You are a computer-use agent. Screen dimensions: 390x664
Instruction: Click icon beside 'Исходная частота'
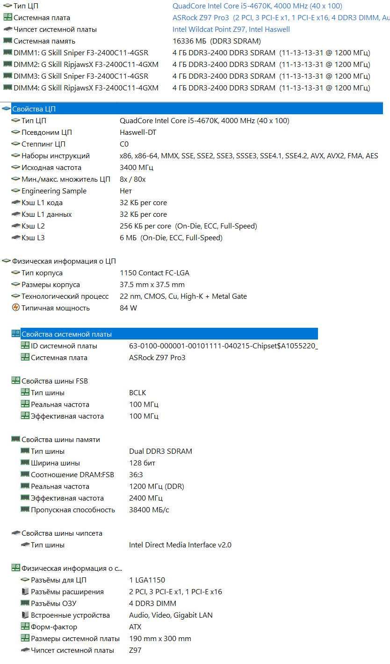pos(15,168)
